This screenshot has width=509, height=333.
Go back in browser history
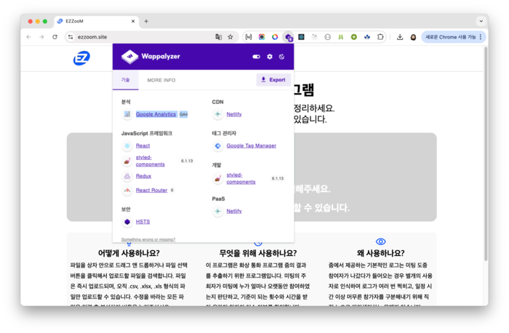tap(28, 37)
